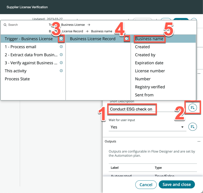Select Process State in the pill list
The image size is (203, 193).
tap(17, 79)
